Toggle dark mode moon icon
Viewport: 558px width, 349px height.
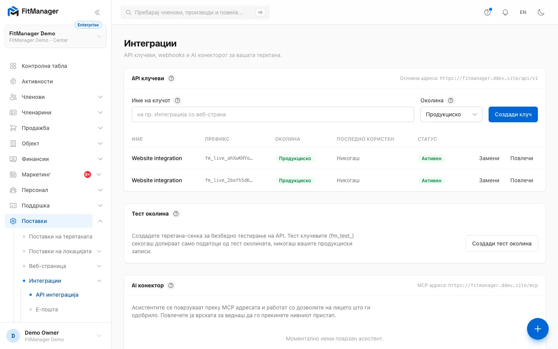click(541, 12)
